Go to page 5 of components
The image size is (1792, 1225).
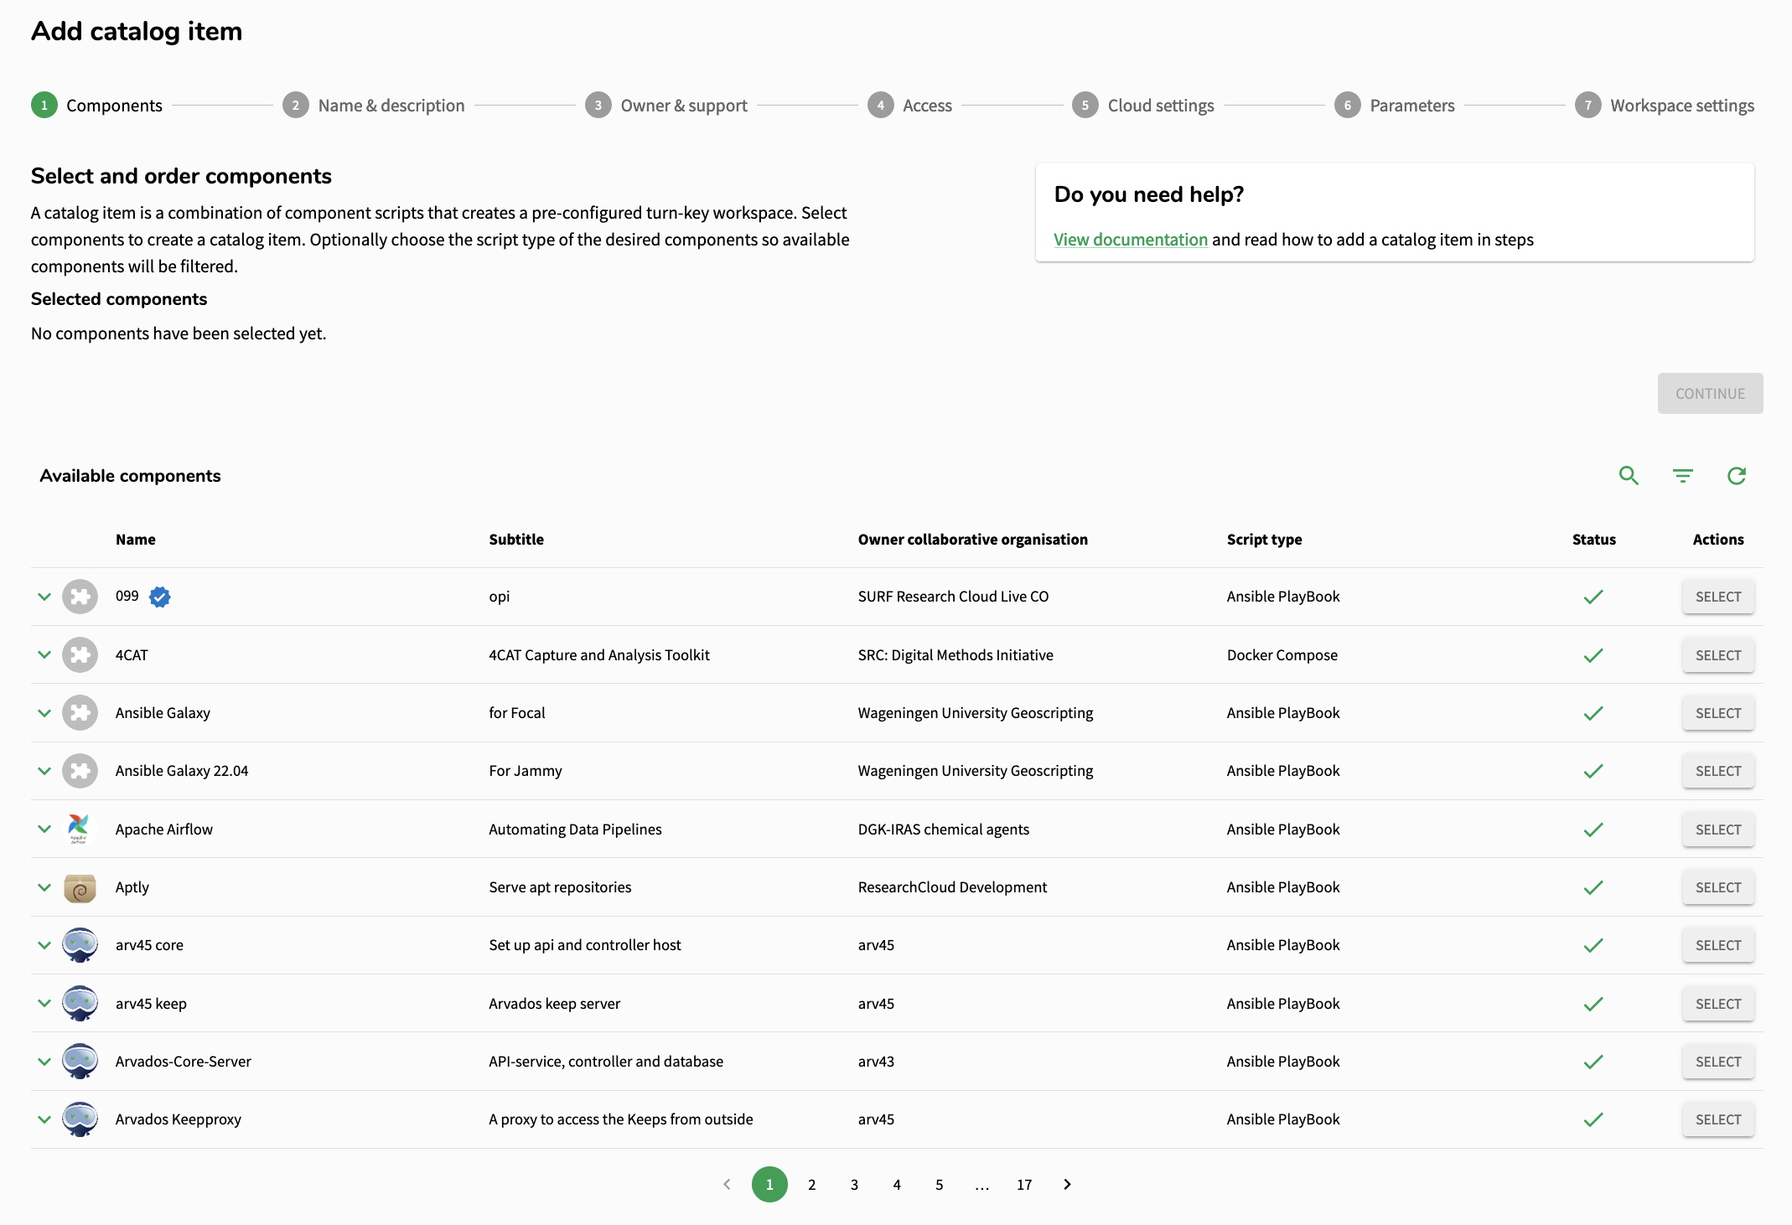pos(940,1184)
